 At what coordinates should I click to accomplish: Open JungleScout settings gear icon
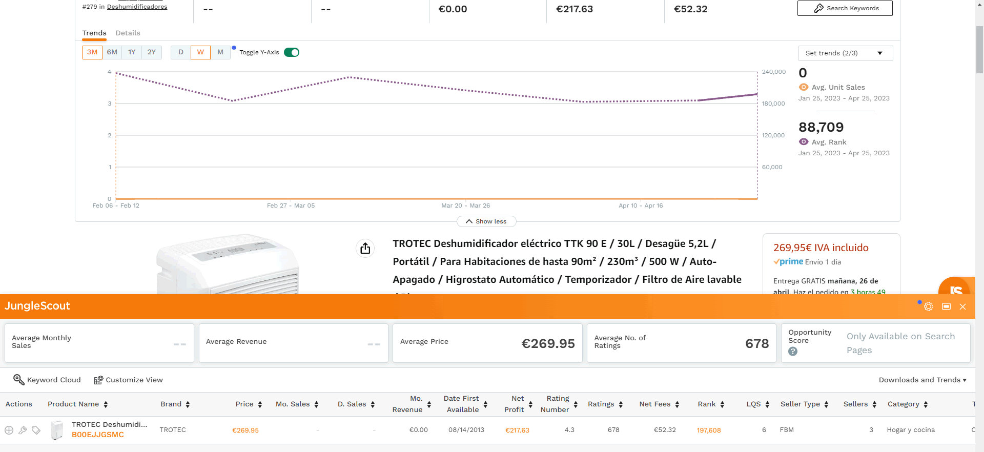click(929, 306)
